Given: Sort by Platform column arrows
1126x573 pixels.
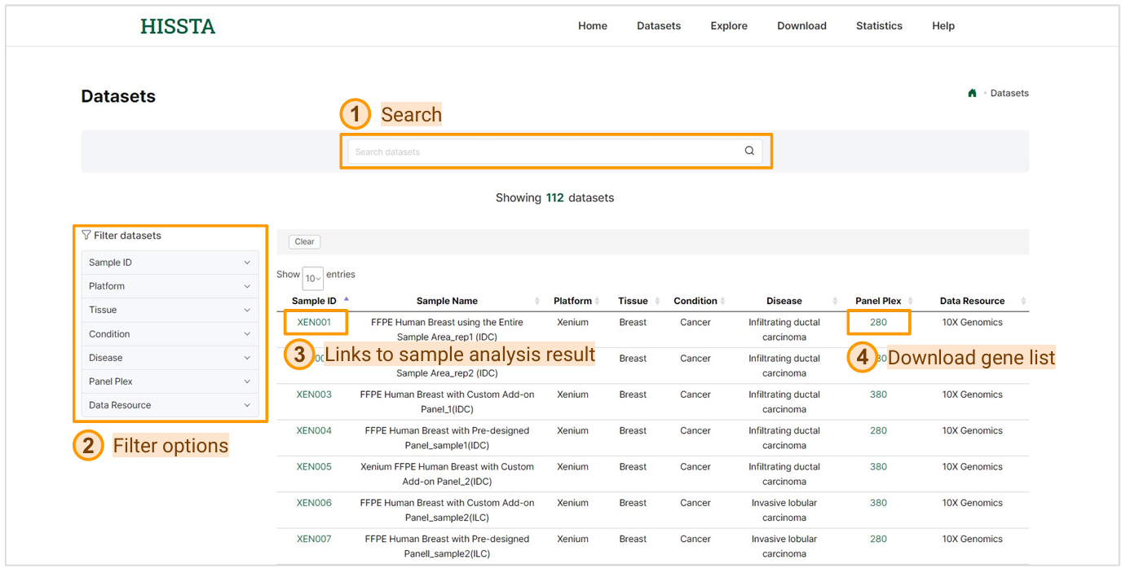Looking at the screenshot, I should pyautogui.click(x=598, y=301).
